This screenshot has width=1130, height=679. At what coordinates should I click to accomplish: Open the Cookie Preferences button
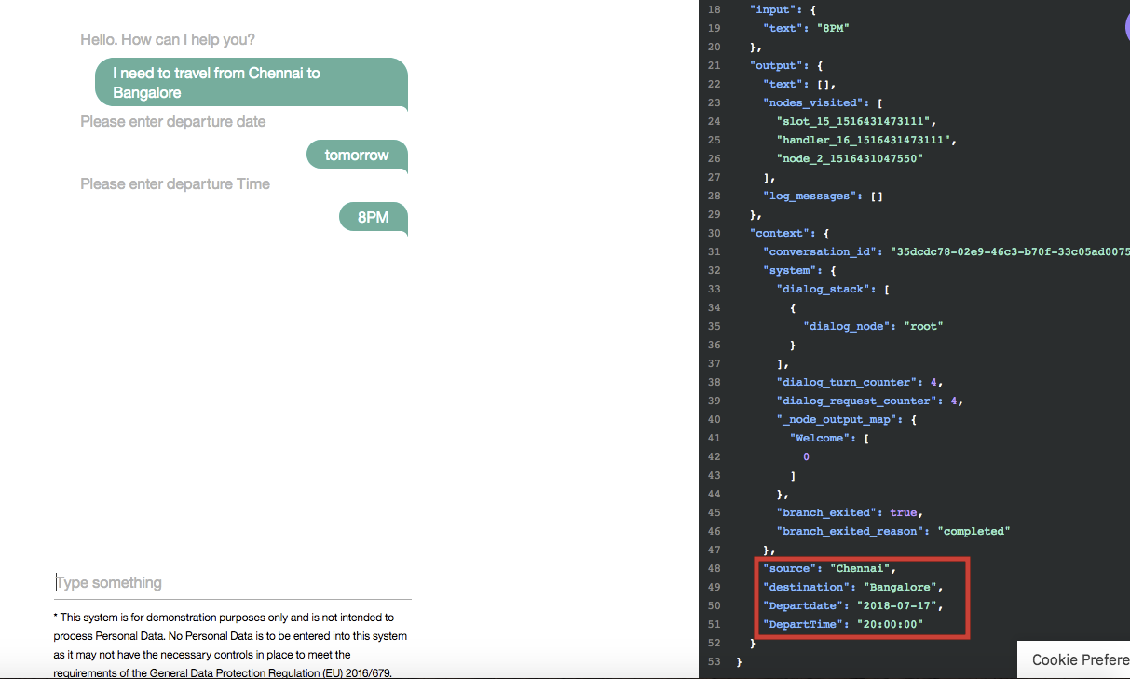point(1079,659)
